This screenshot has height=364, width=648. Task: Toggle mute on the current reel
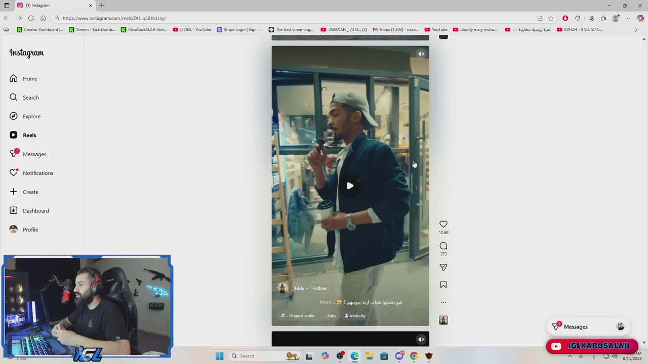coord(421,54)
